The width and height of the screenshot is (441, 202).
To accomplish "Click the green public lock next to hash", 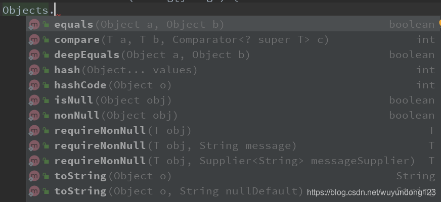I will pyautogui.click(x=46, y=70).
